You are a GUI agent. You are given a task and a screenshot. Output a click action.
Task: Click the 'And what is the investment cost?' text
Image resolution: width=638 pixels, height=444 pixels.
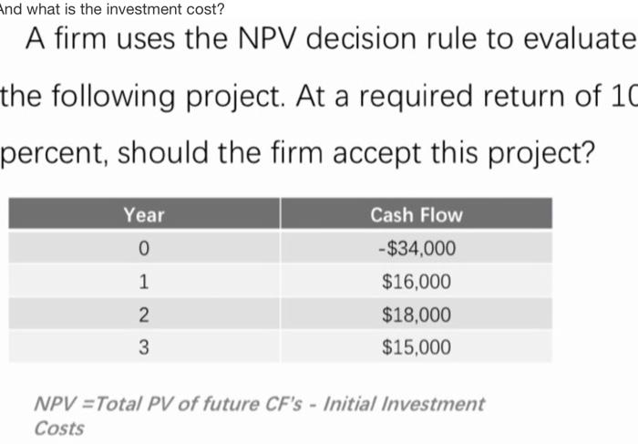112,9
